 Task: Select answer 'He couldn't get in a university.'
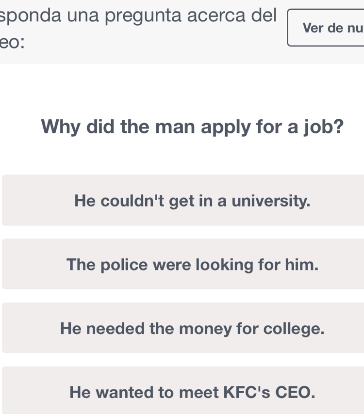(192, 200)
